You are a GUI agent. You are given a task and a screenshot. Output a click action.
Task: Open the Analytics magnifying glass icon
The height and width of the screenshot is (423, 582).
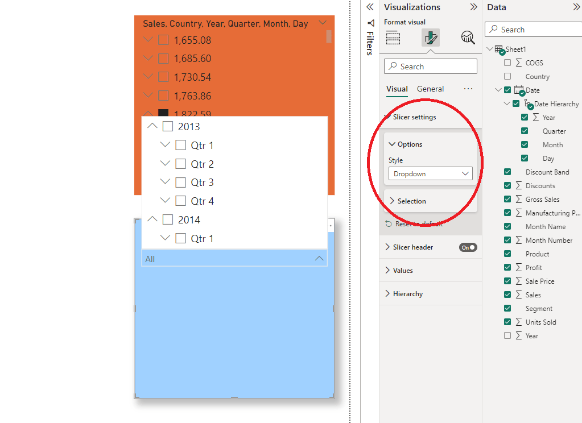point(468,38)
